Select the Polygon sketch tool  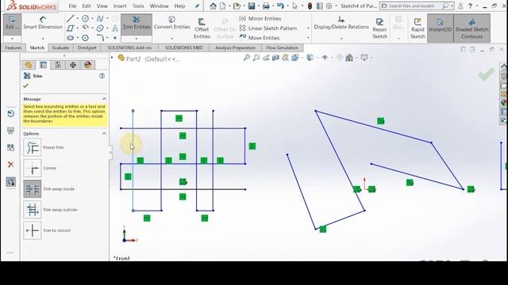click(x=85, y=38)
